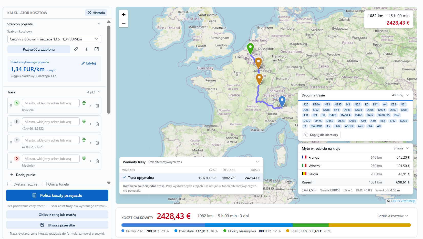423x239 pixels.
Task: Click the pencil edit template icon
Action: [x=76, y=49]
